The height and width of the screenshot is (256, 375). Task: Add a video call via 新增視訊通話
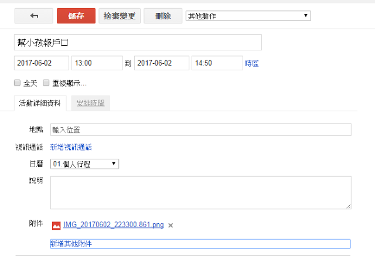click(x=71, y=147)
